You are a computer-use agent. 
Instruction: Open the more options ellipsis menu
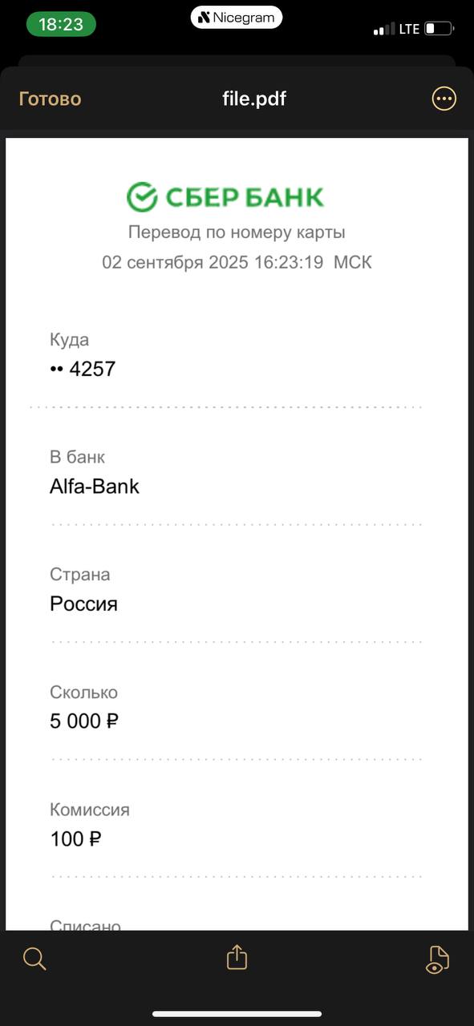(x=444, y=99)
